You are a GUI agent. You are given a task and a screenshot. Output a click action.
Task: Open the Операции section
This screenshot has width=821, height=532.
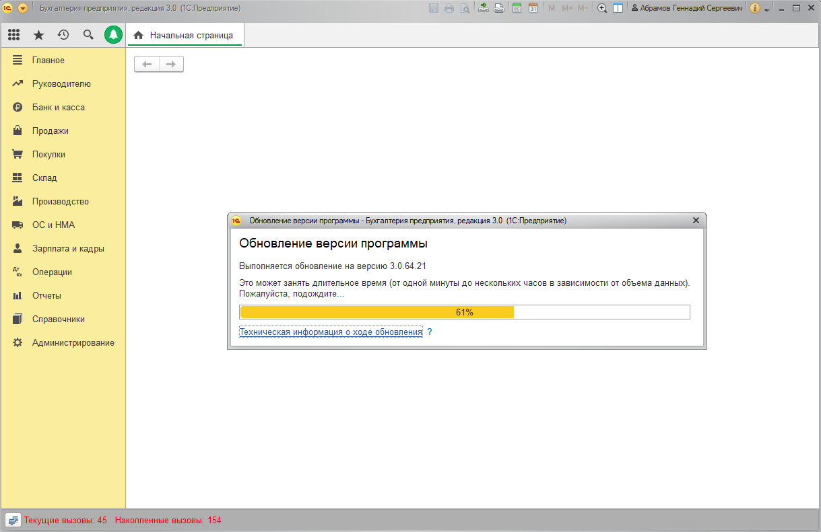(x=63, y=272)
